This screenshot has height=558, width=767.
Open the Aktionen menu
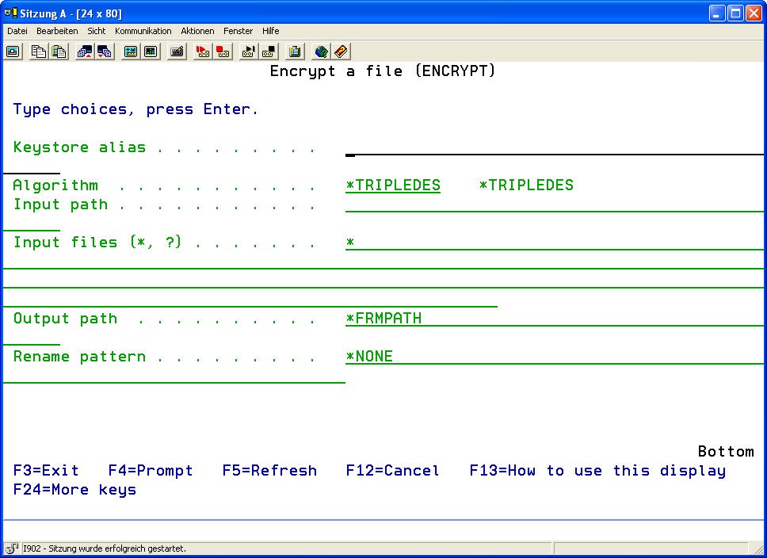point(197,31)
